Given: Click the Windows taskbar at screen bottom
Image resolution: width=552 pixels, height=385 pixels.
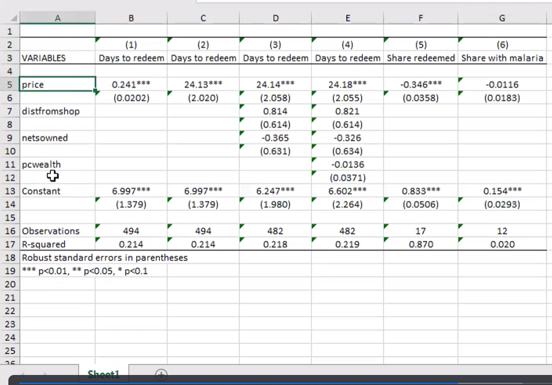Looking at the screenshot, I should [x=276, y=383].
